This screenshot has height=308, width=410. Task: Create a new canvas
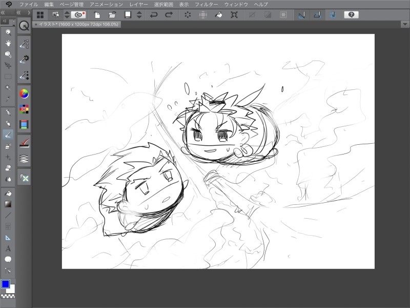[97, 15]
